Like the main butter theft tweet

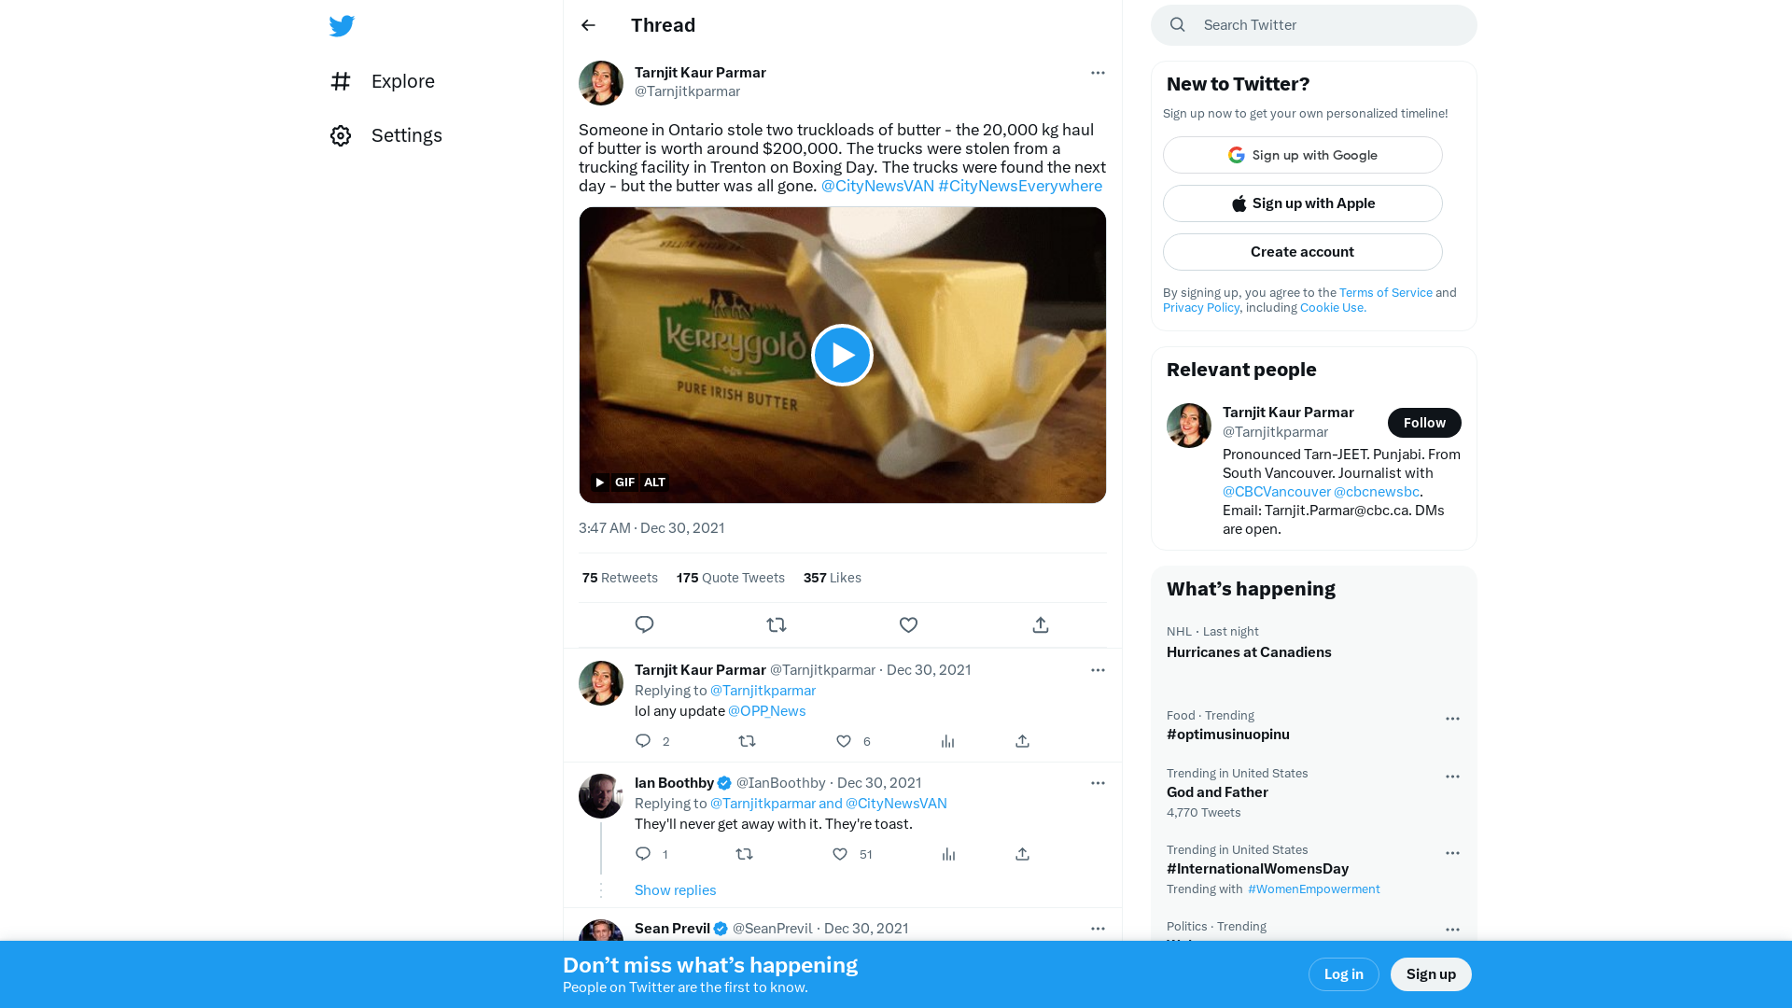[x=908, y=625]
